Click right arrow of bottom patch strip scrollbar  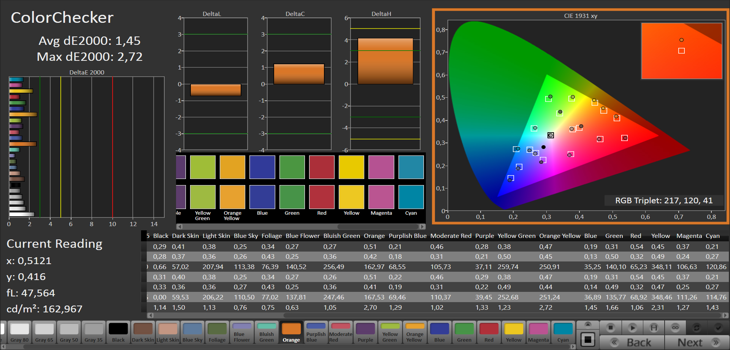point(573,347)
